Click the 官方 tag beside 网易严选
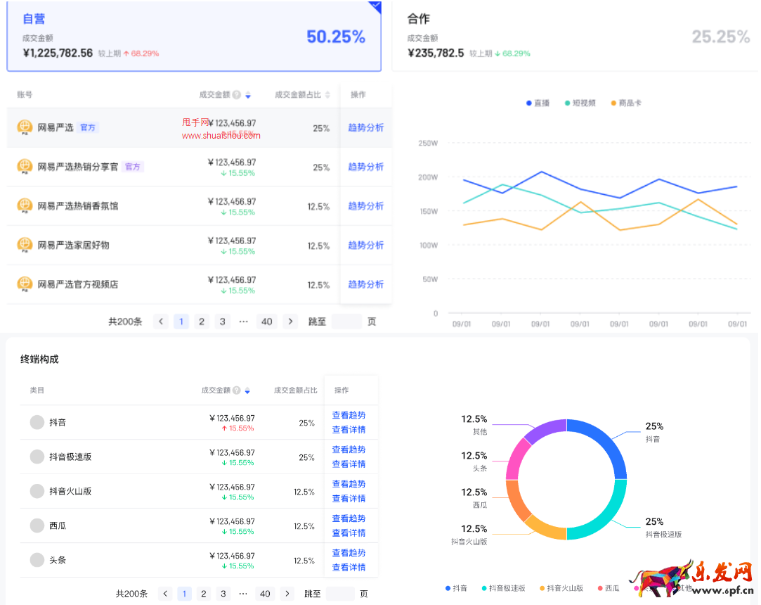The image size is (761, 605). tap(88, 127)
